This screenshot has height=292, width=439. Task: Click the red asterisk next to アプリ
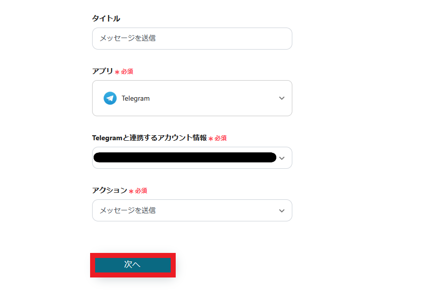click(x=117, y=72)
